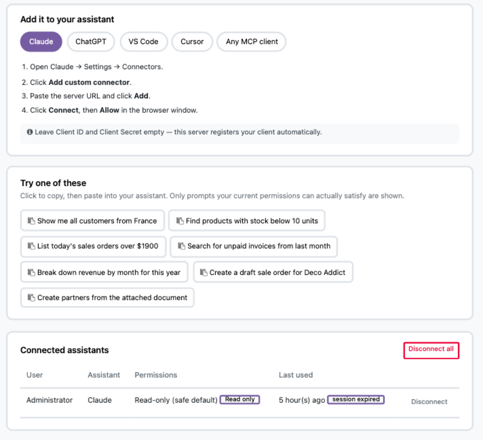Choose the Cursor tab
This screenshot has width=483, height=440.
click(192, 42)
